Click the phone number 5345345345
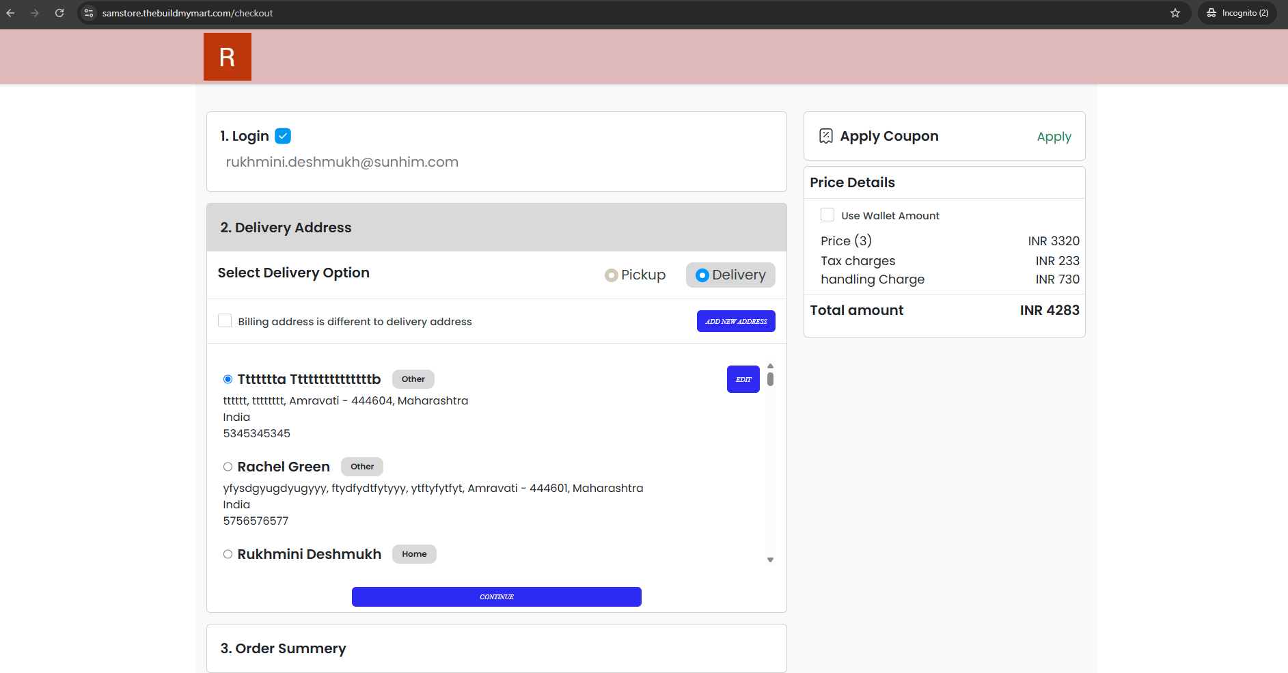 click(257, 434)
